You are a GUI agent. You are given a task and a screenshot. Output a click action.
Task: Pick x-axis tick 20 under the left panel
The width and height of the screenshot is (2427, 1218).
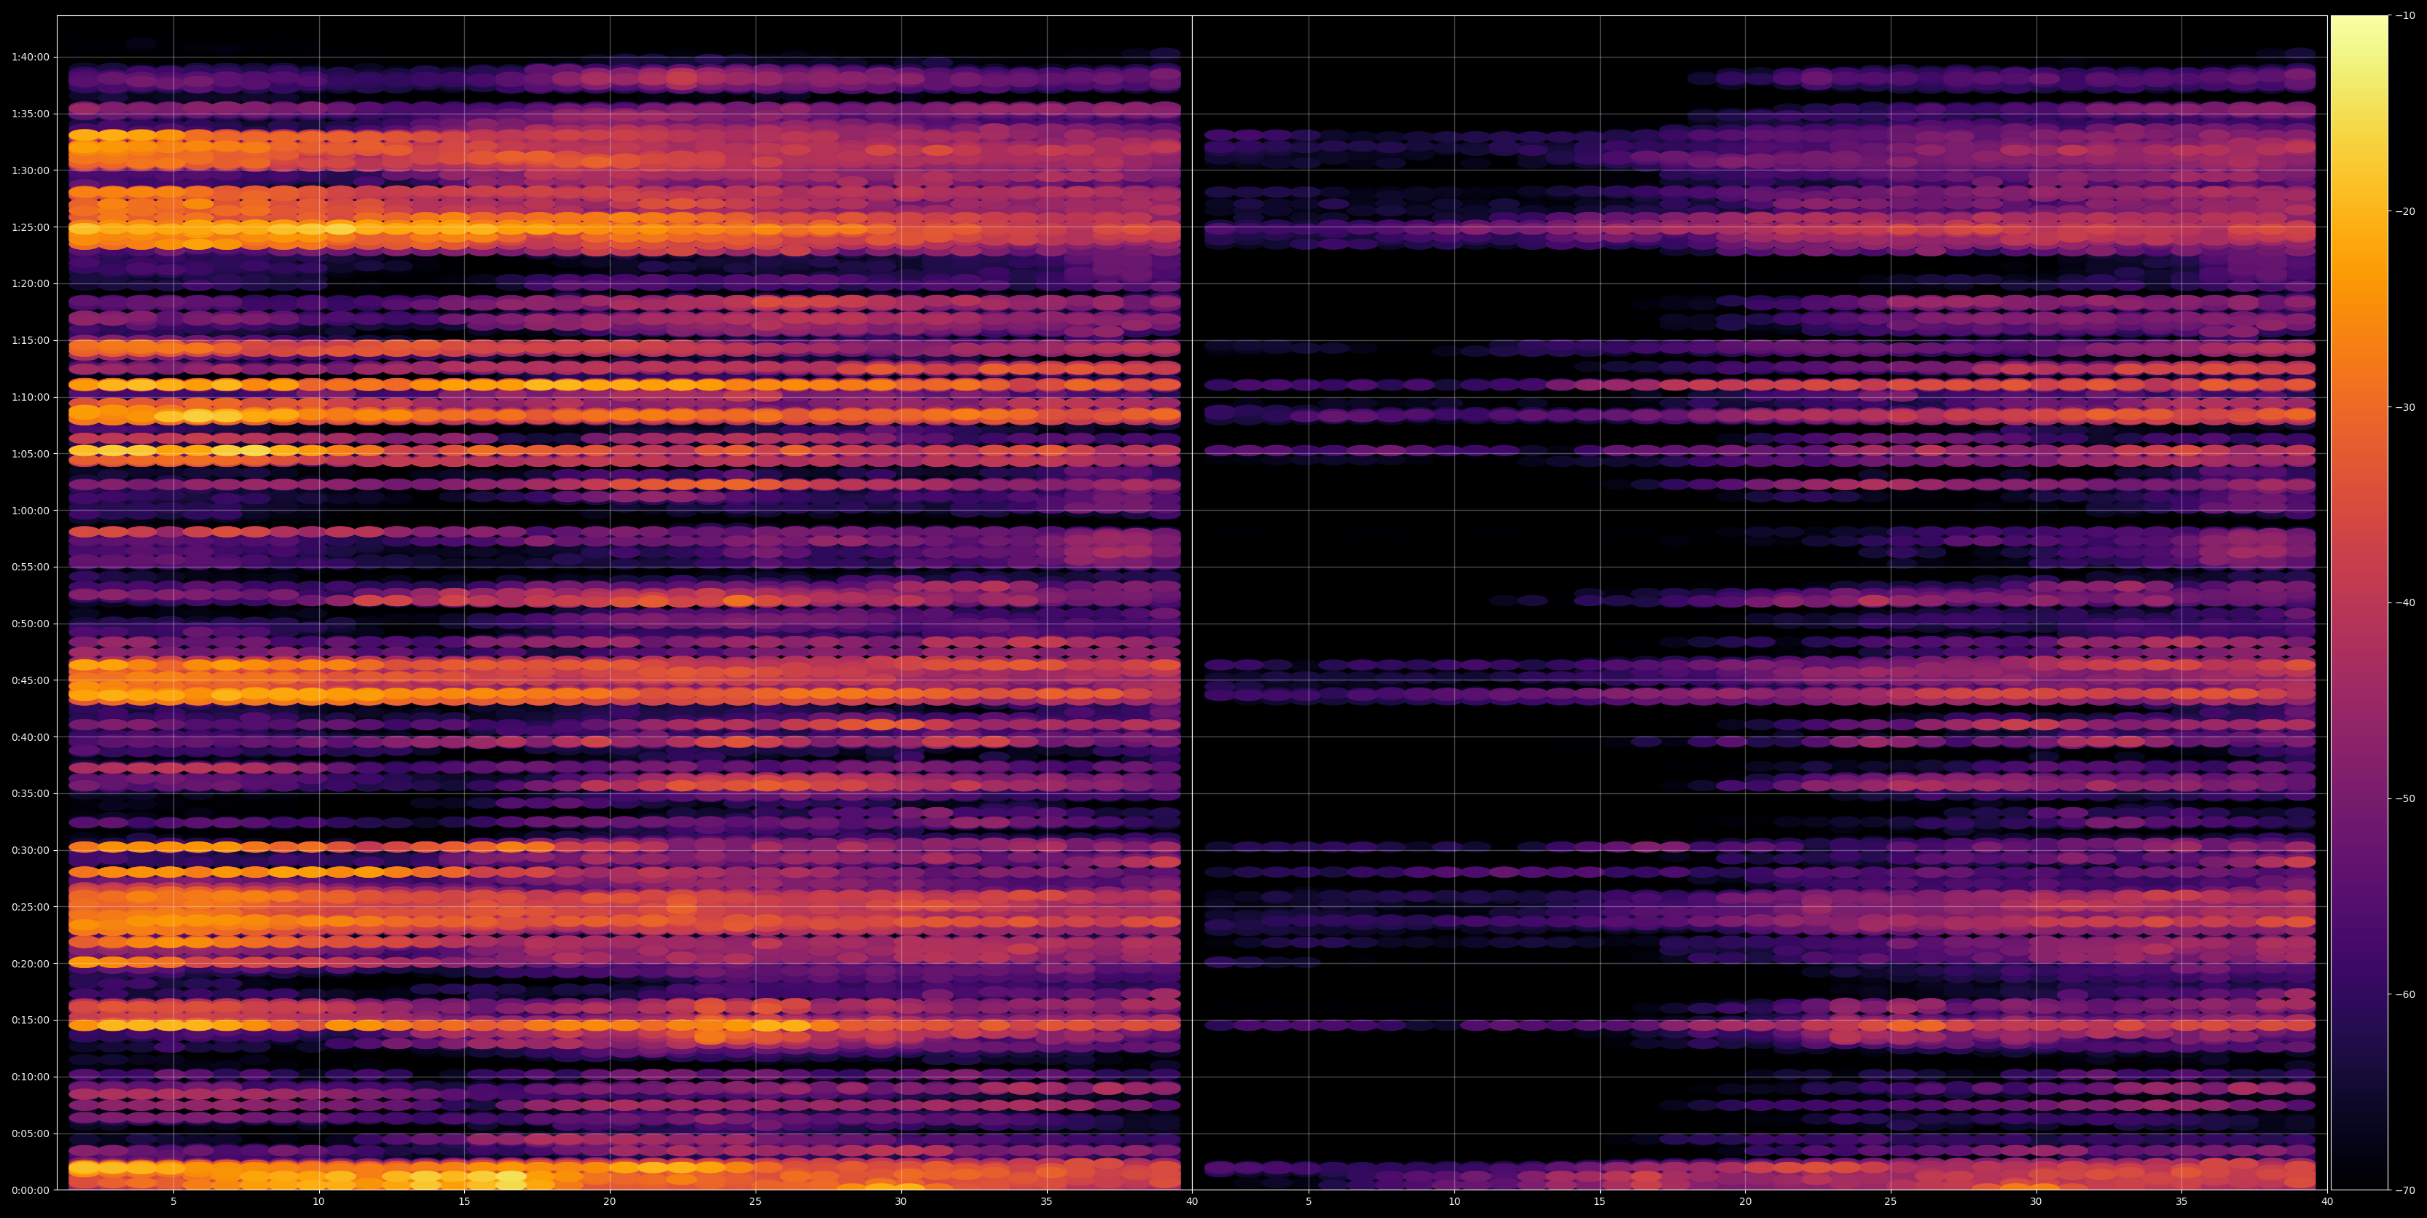[610, 1202]
